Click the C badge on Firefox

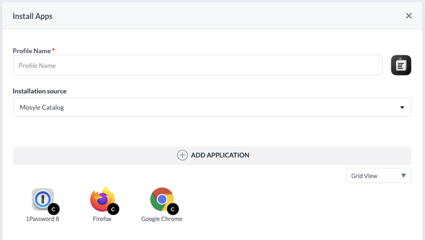pyautogui.click(x=113, y=209)
